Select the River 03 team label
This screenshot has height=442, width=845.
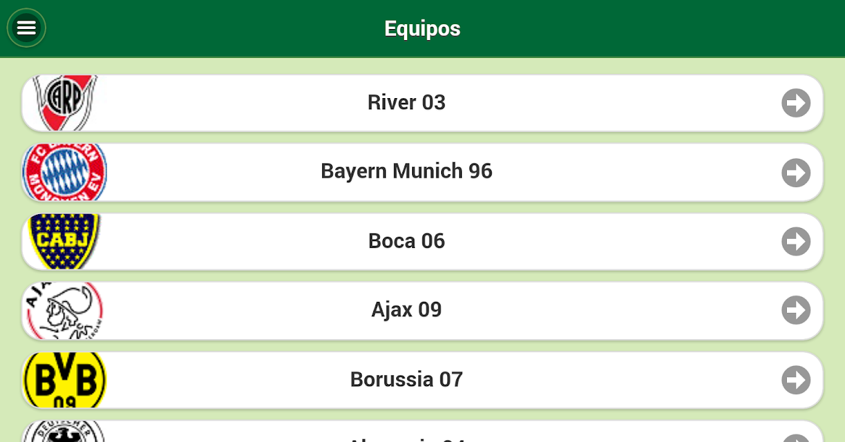pos(407,102)
